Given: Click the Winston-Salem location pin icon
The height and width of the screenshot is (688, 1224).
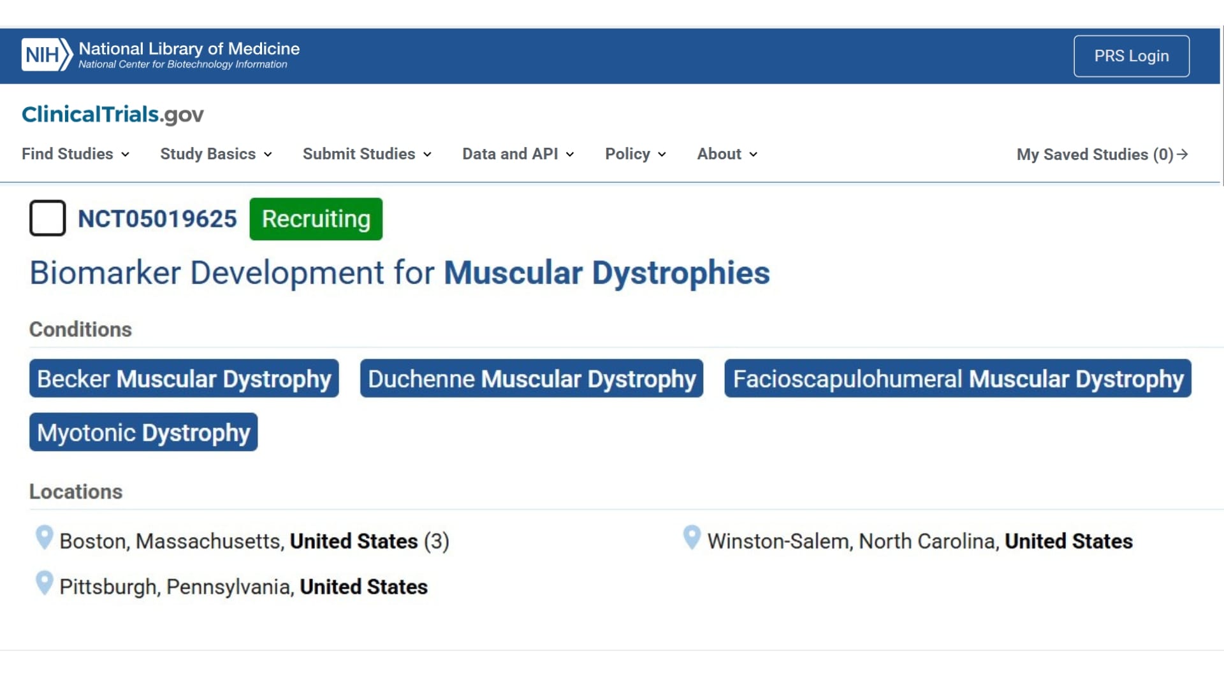Looking at the screenshot, I should coord(692,538).
